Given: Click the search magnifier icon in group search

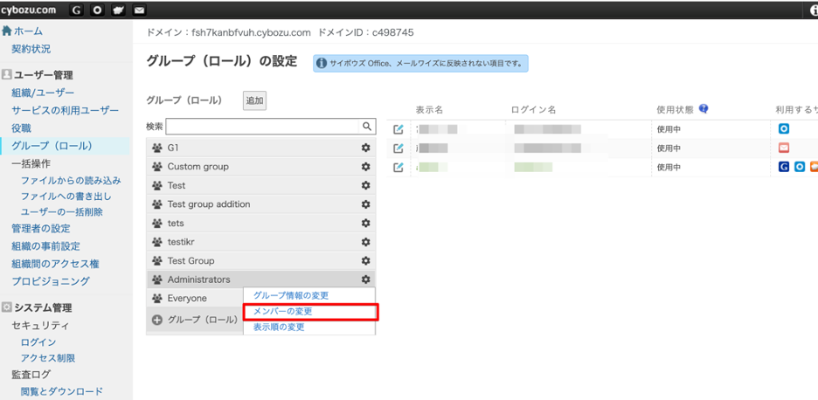Looking at the screenshot, I should point(368,127).
